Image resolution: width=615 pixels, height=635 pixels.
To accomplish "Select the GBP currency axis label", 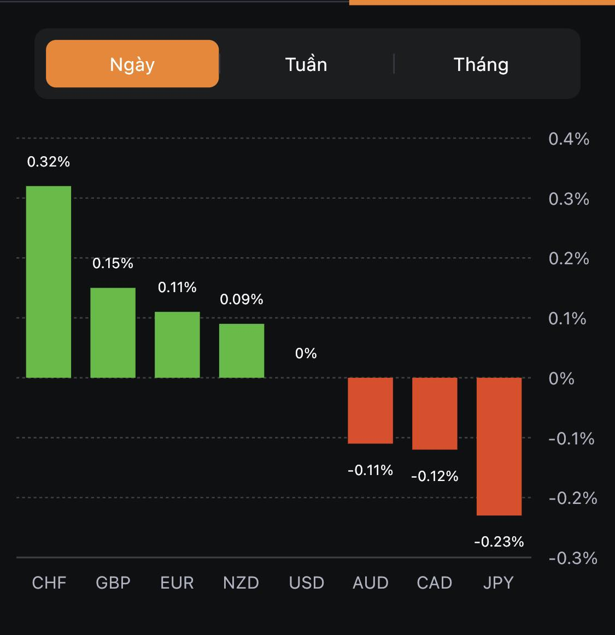I will tap(113, 583).
